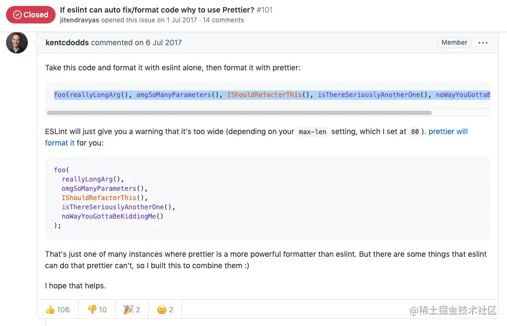Click the issue title about eslint and Prettier
The width and height of the screenshot is (507, 326).
click(x=157, y=10)
